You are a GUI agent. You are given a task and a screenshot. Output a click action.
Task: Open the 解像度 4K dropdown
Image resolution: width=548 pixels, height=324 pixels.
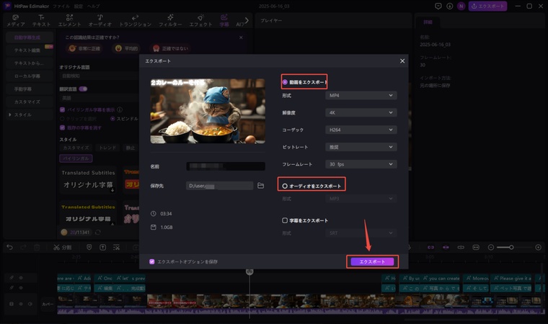(361, 112)
